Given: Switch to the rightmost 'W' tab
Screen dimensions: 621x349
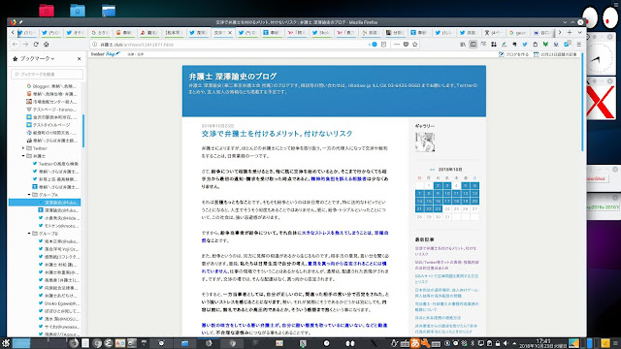Looking at the screenshot, I should pyautogui.click(x=542, y=33).
